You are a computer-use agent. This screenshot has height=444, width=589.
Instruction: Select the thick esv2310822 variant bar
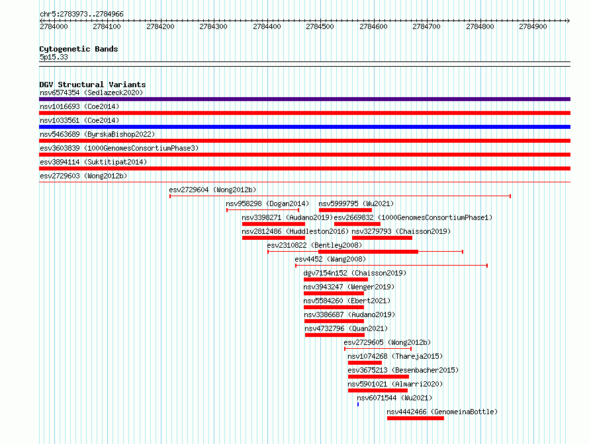[368, 252]
